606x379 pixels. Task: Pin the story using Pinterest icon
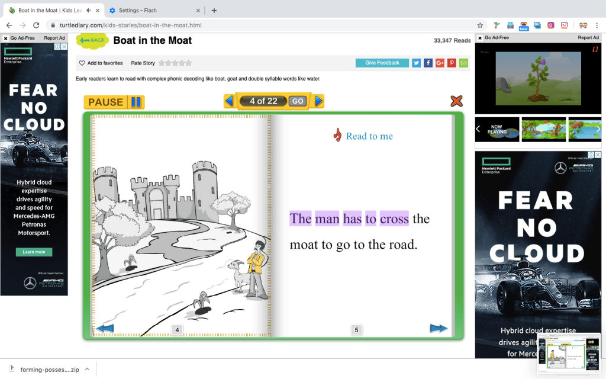[452, 63]
